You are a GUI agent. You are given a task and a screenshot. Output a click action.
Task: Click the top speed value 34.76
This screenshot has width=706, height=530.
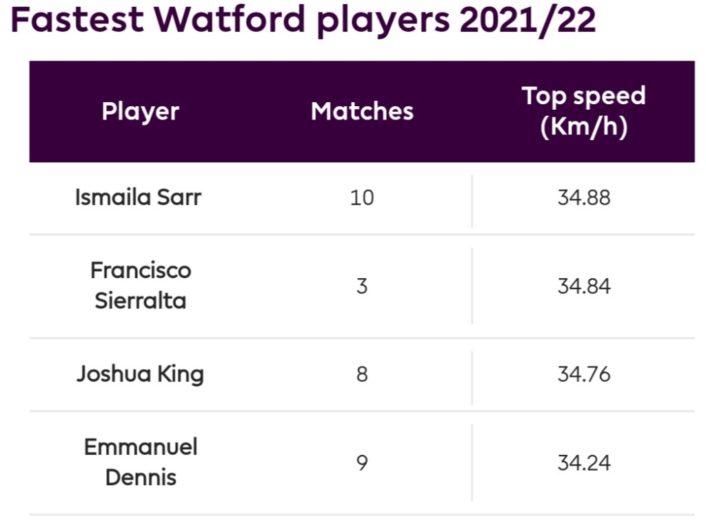[x=584, y=374]
